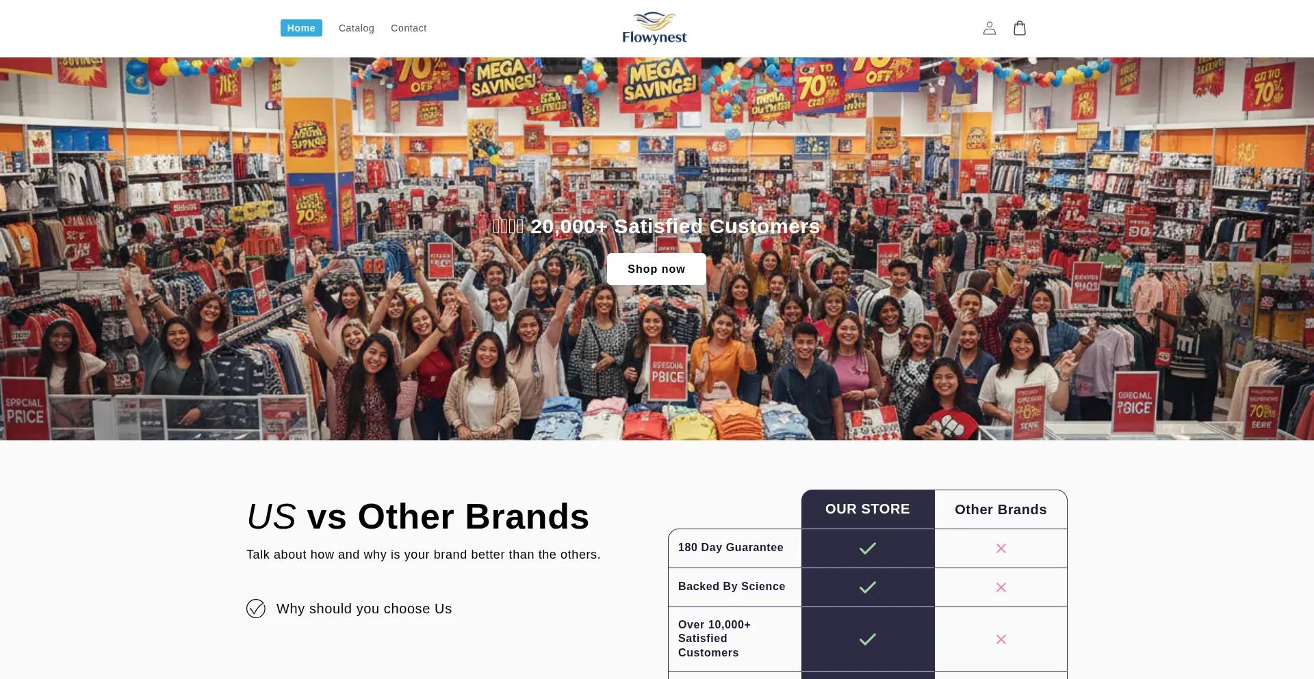Open the account login icon
The height and width of the screenshot is (679, 1314).
point(989,28)
